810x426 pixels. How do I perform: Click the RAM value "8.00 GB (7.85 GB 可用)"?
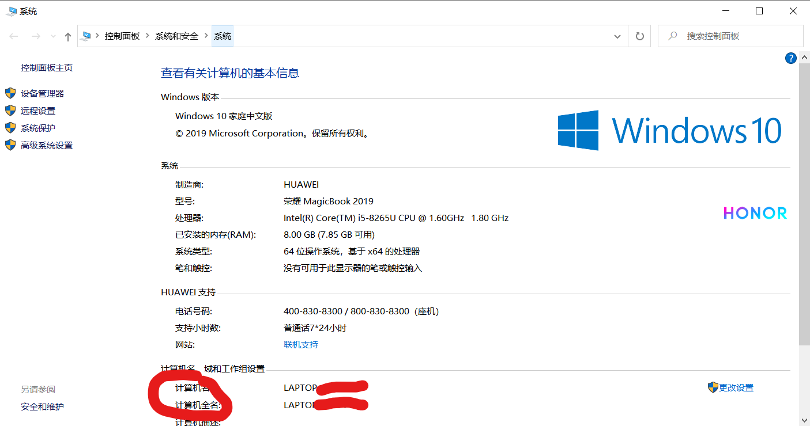click(x=329, y=234)
